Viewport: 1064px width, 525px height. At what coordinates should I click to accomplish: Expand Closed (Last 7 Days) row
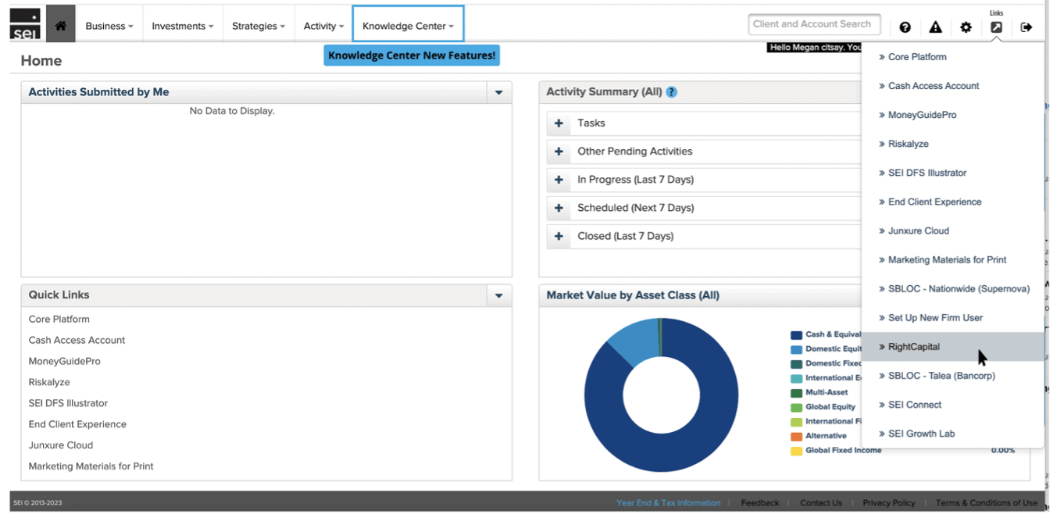coord(559,236)
